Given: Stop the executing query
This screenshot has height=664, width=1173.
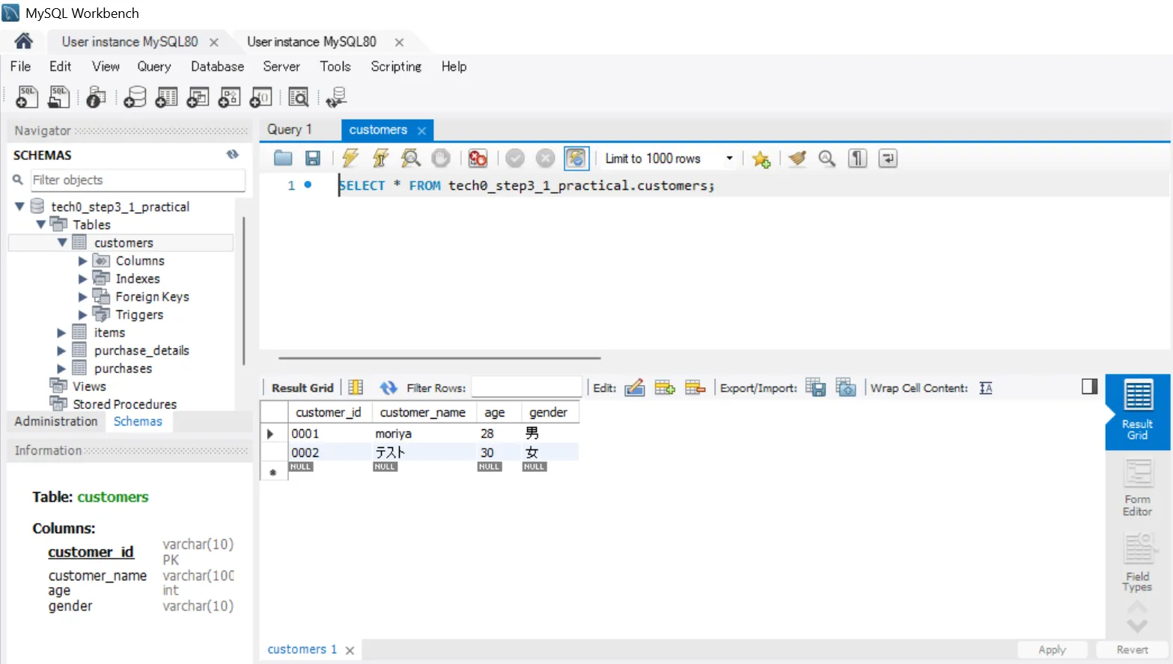Looking at the screenshot, I should click(x=441, y=158).
